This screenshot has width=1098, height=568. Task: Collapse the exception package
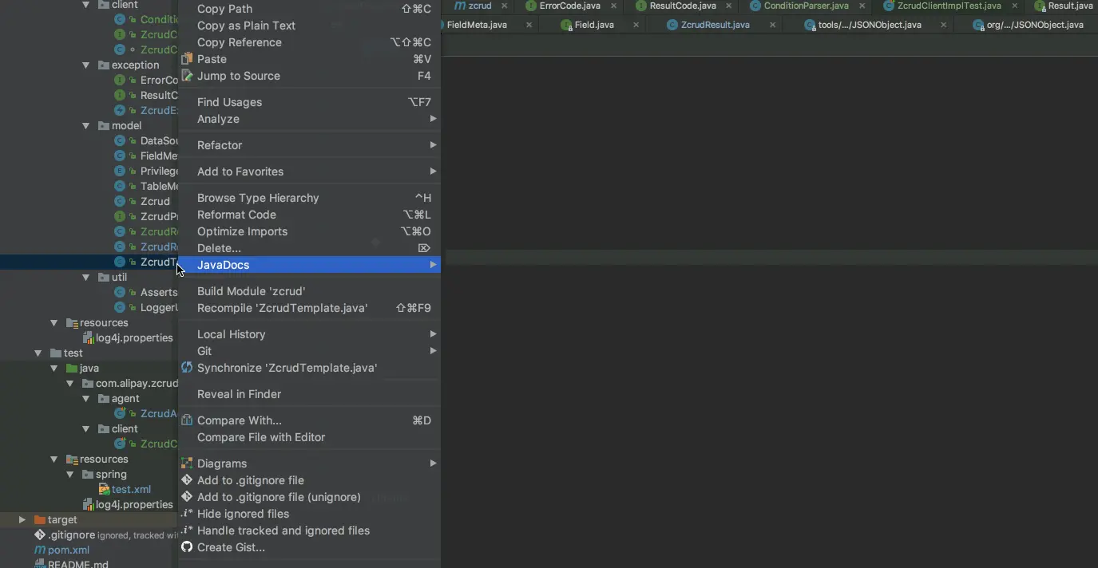coord(86,65)
